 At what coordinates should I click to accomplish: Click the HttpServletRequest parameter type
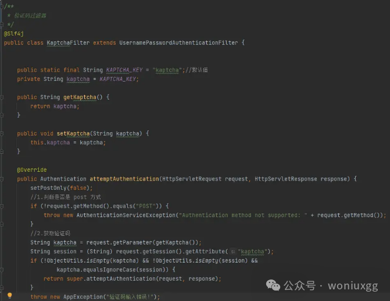point(192,179)
